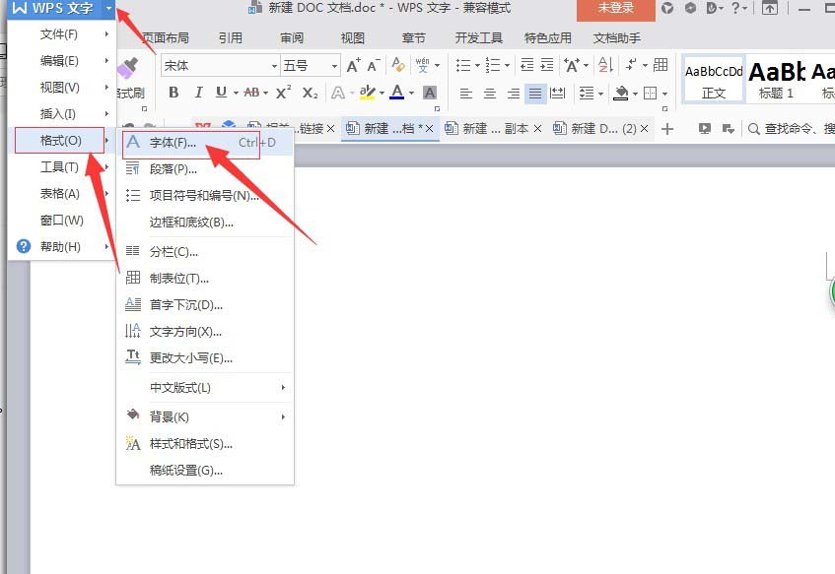Select 首字下沉(D)... menu item
The image size is (835, 574).
click(x=205, y=305)
